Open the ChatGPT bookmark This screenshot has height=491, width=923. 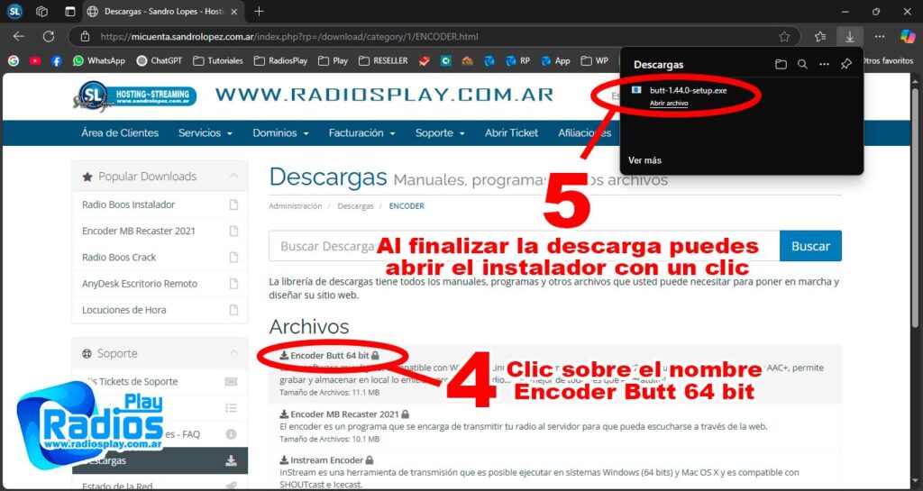[x=160, y=60]
